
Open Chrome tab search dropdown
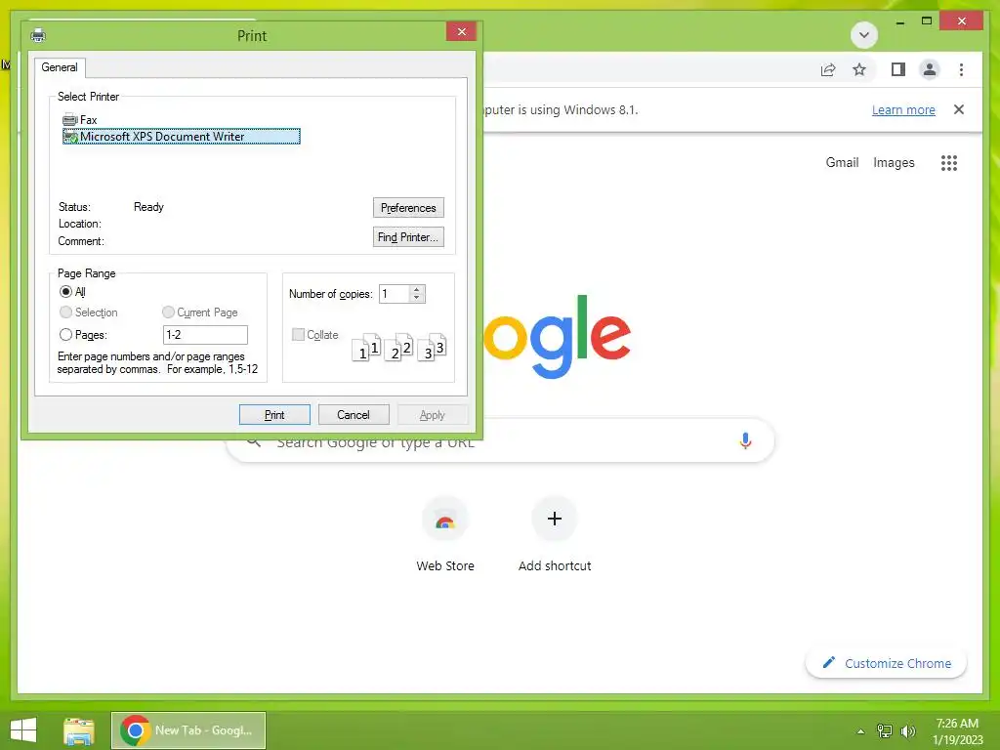point(864,35)
